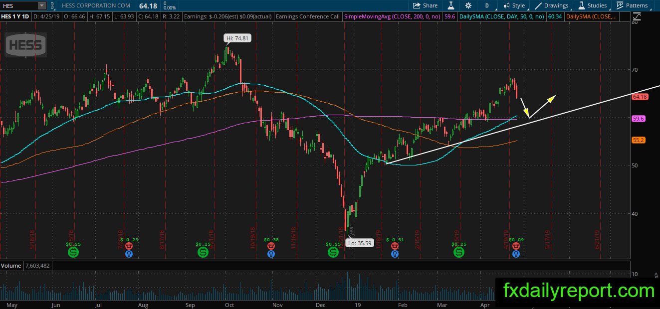The width and height of the screenshot is (660, 309).
Task: Select the white trendline drawing
Action: pyautogui.click(x=524, y=125)
